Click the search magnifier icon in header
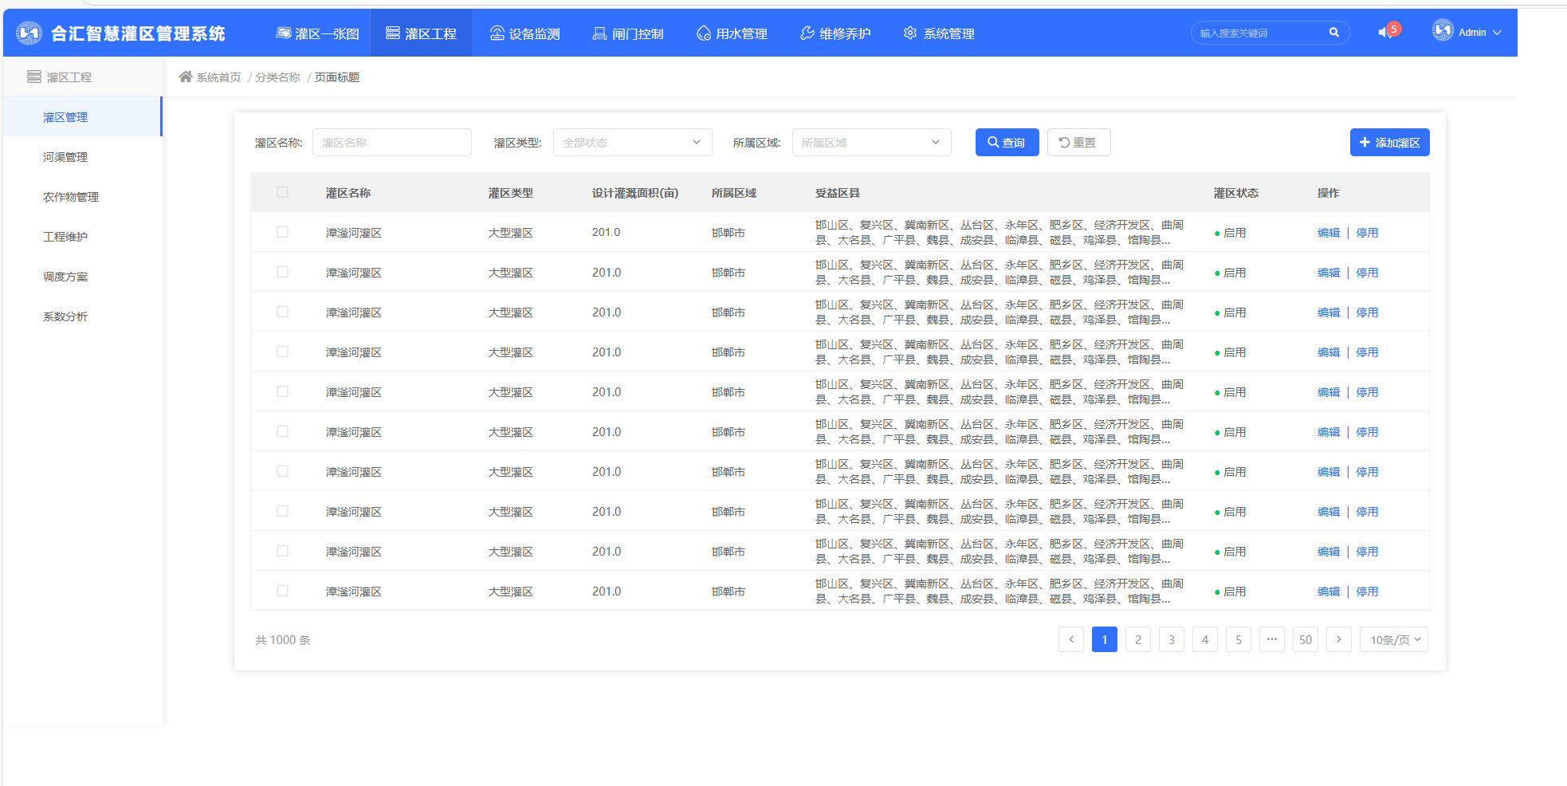The width and height of the screenshot is (1567, 786). pos(1333,33)
